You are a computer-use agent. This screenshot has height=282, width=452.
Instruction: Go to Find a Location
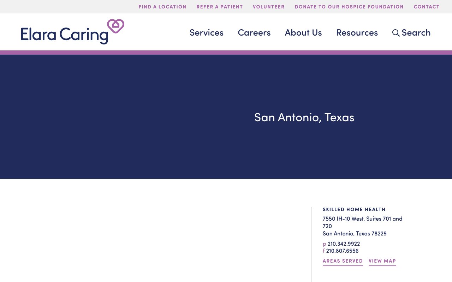(x=162, y=7)
